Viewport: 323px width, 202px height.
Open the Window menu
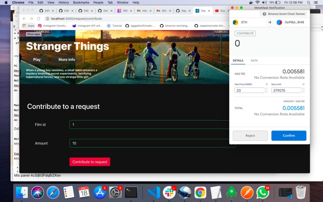[x=123, y=2]
